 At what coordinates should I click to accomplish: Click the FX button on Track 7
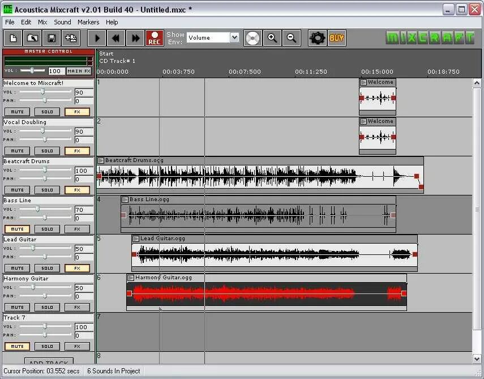[x=77, y=347]
